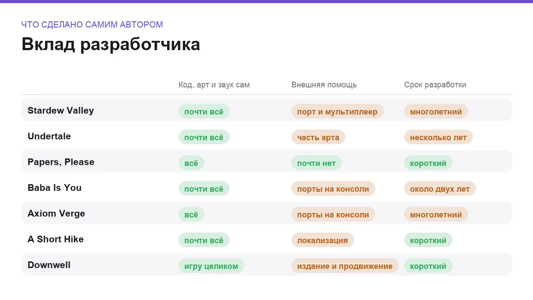Select 'порты на консоли' in Axiom Verge row
The image size is (533, 300).
click(x=333, y=214)
